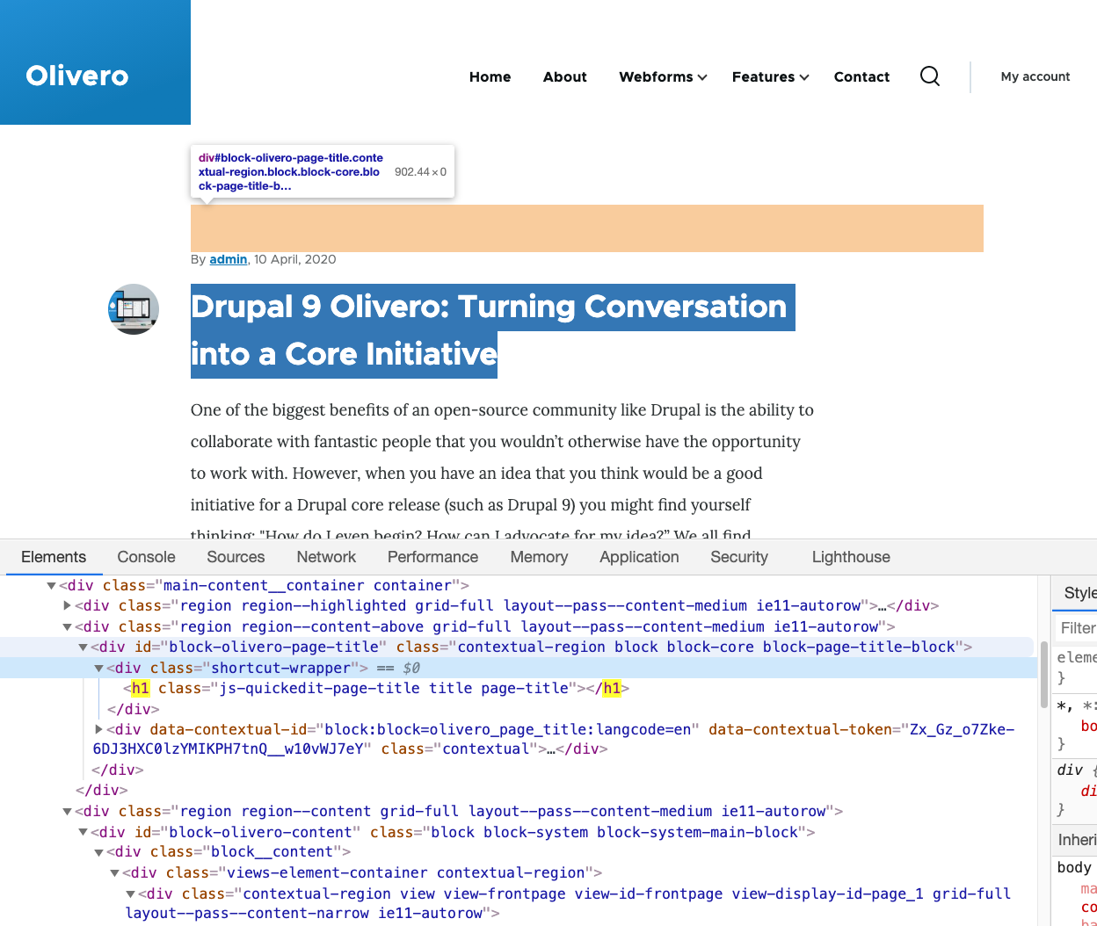Collapse the main-content__container div node
1097x926 pixels.
[50, 585]
